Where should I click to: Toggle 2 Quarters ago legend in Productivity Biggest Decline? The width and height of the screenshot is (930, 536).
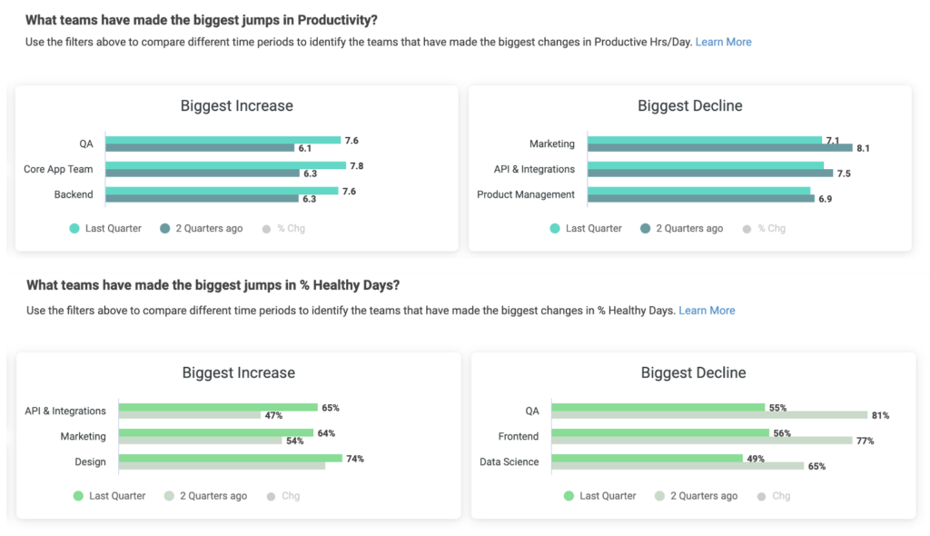682,228
